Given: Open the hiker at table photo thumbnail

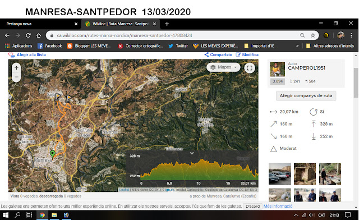Looking at the screenshot, I should tap(330, 174).
